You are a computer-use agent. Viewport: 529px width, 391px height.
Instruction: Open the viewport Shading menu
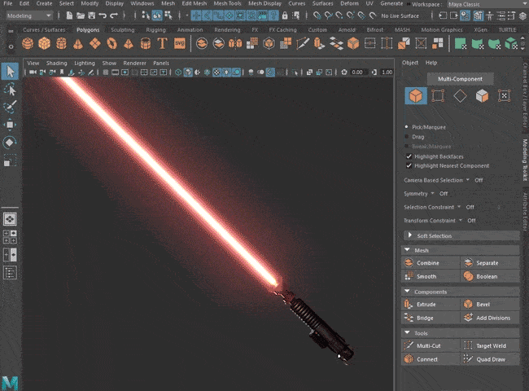(x=57, y=64)
